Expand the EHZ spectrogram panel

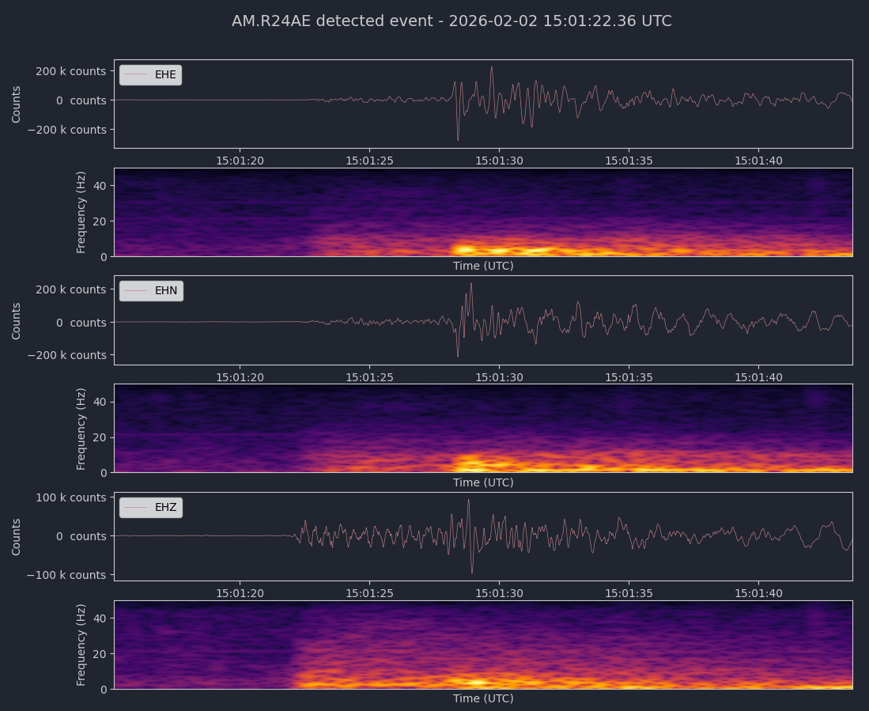coord(483,645)
